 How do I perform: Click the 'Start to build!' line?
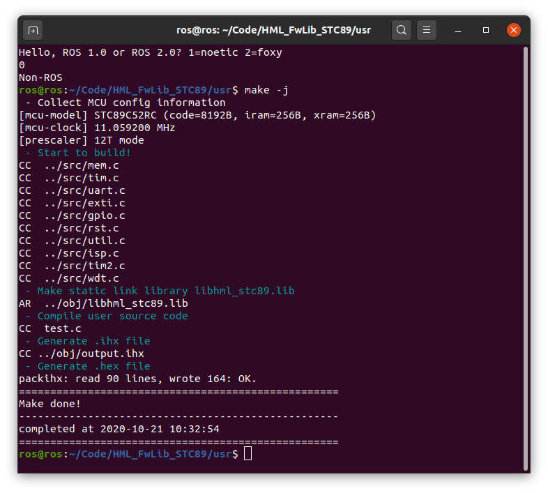78,153
